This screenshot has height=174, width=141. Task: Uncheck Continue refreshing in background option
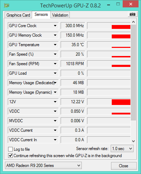tap(10, 156)
